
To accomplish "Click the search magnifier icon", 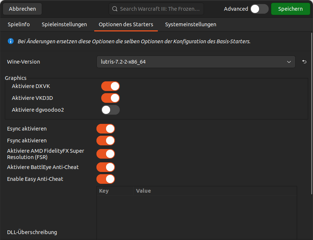I will pyautogui.click(x=115, y=9).
